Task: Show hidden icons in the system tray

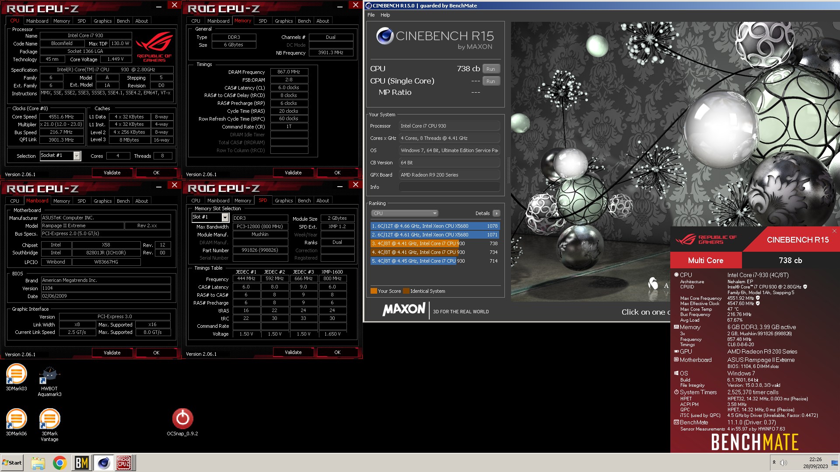Action: coord(774,462)
